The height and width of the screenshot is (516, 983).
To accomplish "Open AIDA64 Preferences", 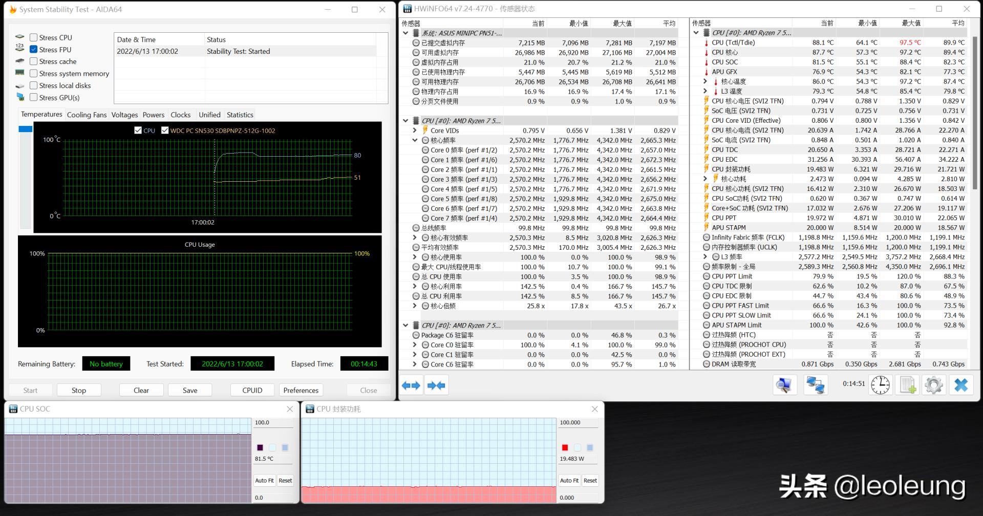I will click(301, 390).
